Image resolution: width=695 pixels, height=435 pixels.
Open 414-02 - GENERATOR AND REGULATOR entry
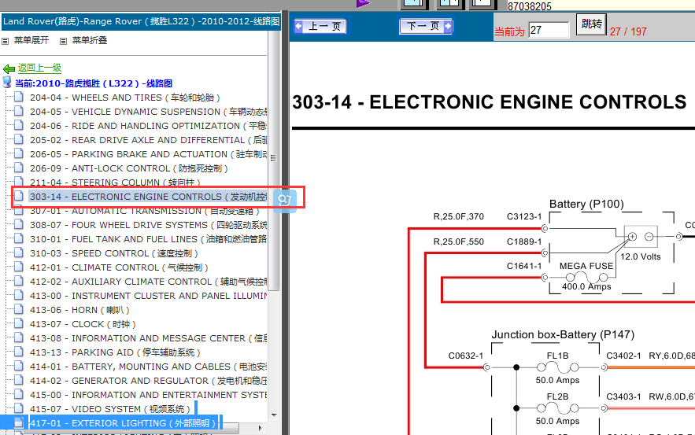(x=148, y=381)
